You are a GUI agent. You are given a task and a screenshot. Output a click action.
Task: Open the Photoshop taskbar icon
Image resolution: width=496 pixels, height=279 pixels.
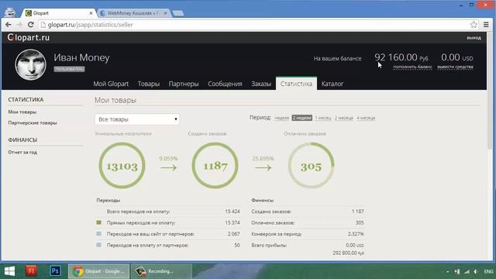(x=55, y=271)
